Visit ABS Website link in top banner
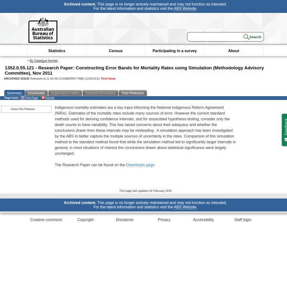This screenshot has width=287, height=287. pyautogui.click(x=185, y=9)
